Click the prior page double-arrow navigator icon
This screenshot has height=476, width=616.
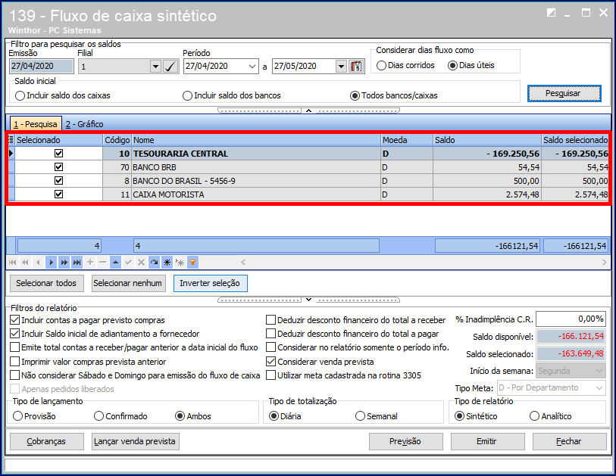coord(26,262)
